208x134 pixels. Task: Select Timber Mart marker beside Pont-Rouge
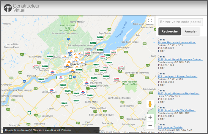click(53, 72)
